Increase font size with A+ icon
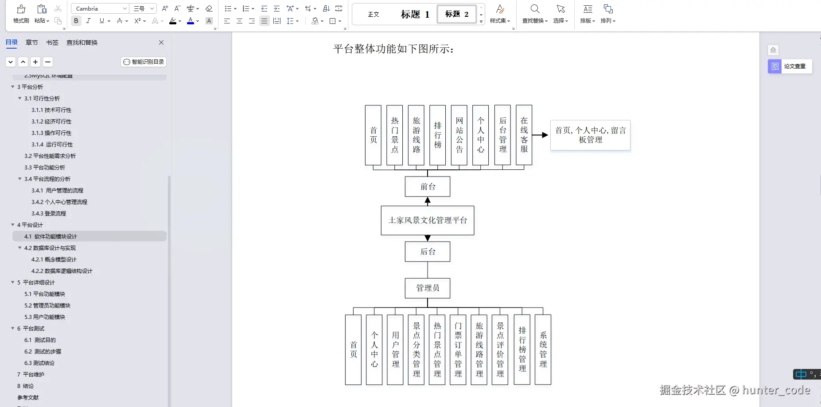 (165, 8)
